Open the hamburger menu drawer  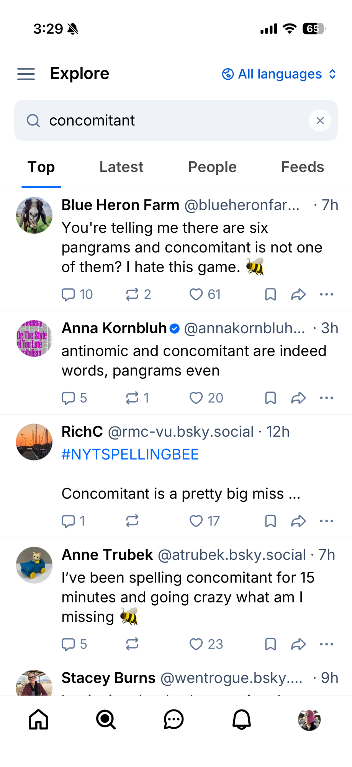coord(26,74)
